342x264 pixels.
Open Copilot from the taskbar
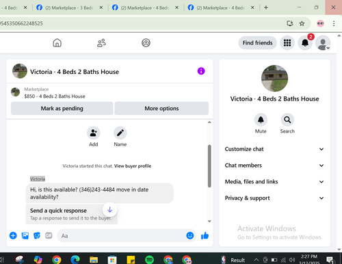38,259
